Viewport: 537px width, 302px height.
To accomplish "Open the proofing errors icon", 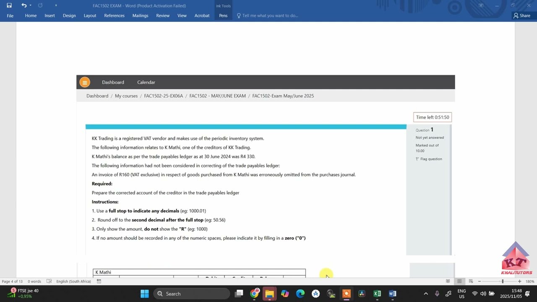I will 49,281.
